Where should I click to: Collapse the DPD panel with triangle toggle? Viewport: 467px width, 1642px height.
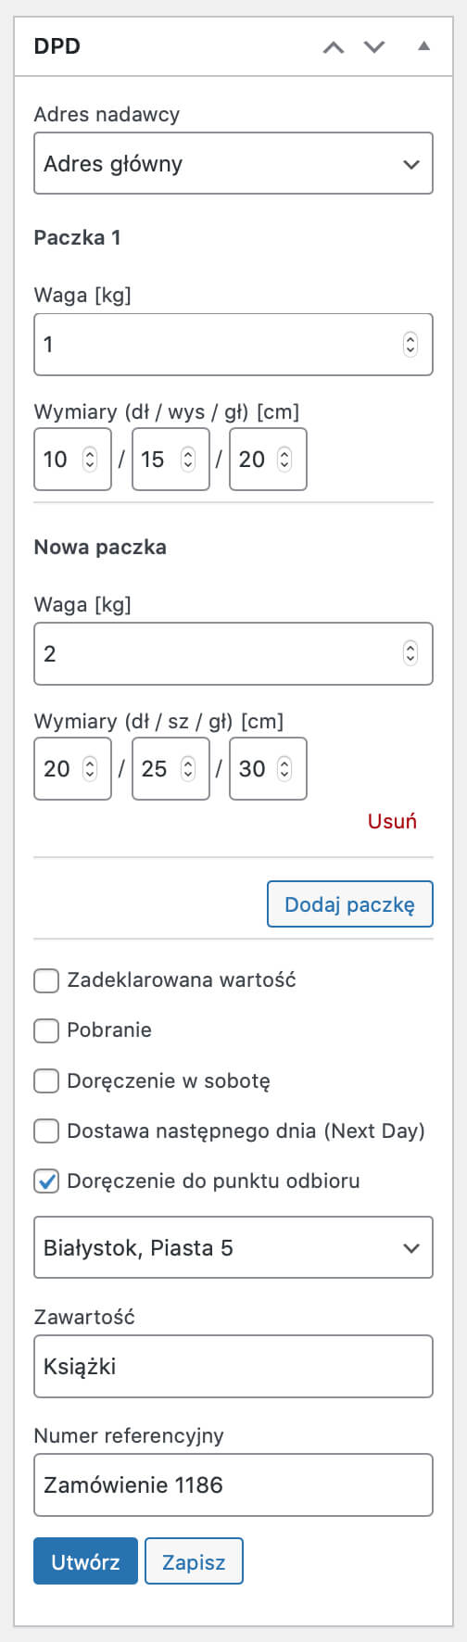[x=423, y=45]
